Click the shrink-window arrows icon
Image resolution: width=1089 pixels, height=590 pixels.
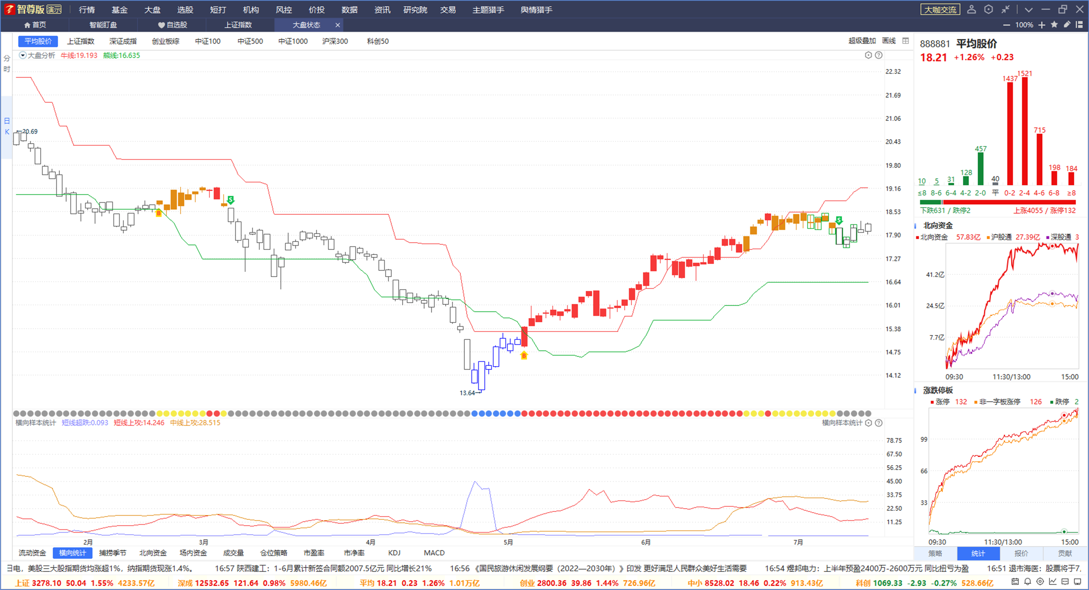coord(1005,9)
